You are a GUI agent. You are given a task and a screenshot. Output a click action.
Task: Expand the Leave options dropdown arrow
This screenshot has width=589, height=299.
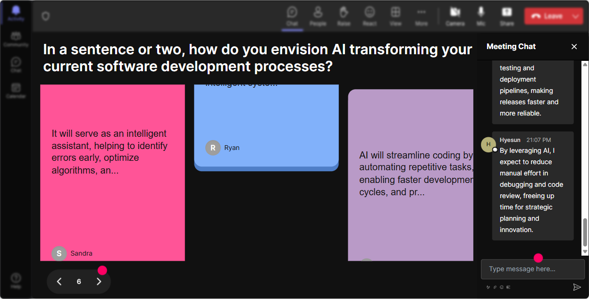576,16
